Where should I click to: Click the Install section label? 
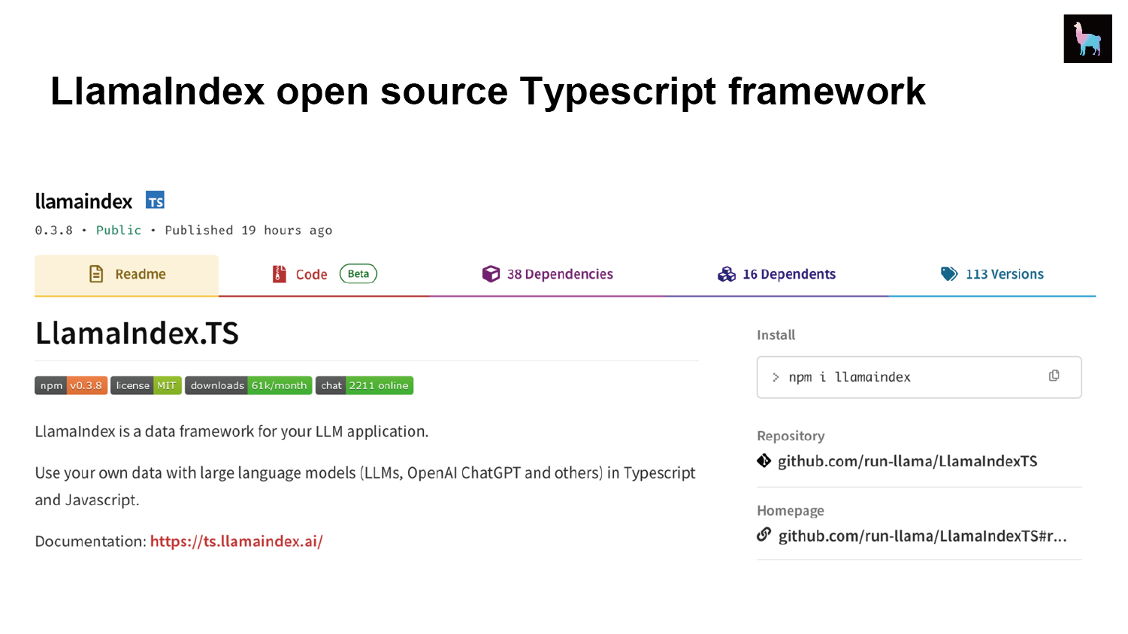[x=776, y=335]
